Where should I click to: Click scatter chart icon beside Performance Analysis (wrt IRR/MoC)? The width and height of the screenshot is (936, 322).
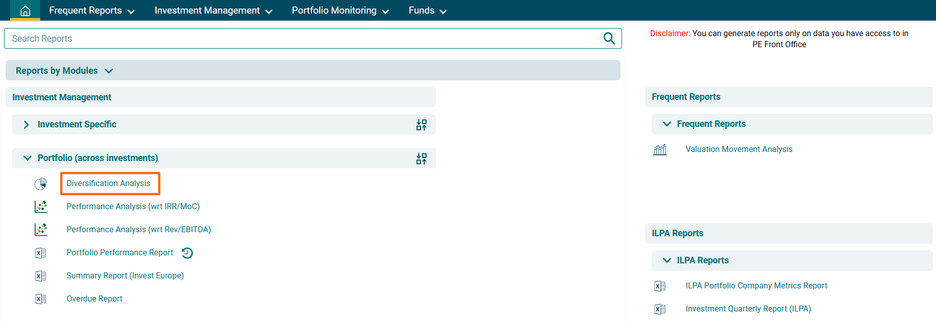pos(41,207)
